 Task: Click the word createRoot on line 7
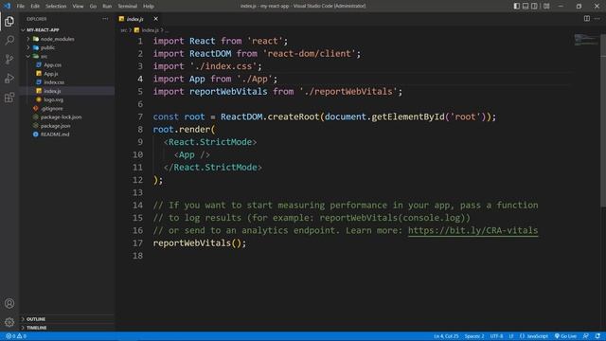tap(294, 117)
